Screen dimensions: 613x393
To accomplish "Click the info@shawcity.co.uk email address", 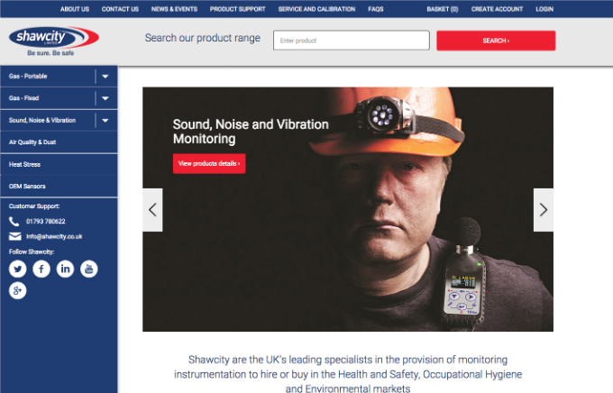I will pyautogui.click(x=54, y=236).
